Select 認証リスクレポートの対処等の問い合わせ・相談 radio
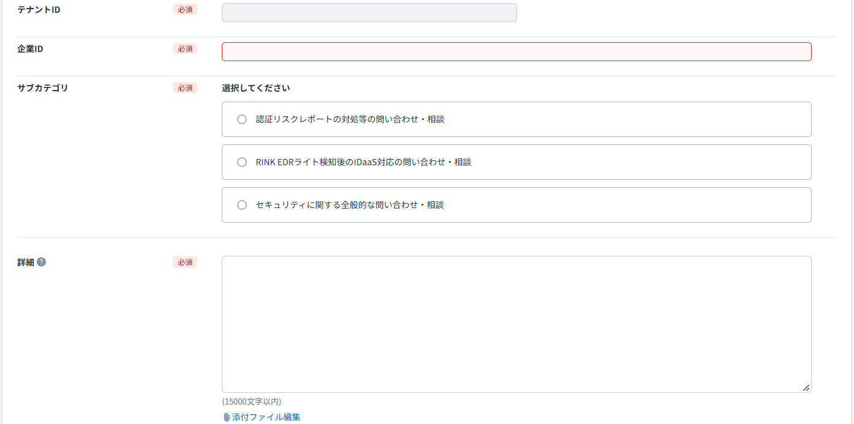This screenshot has height=424, width=854. [242, 119]
